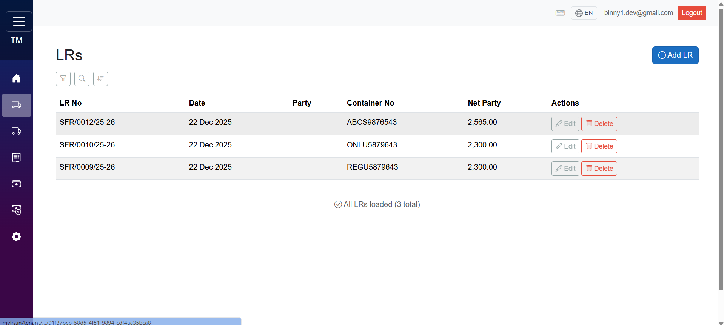This screenshot has width=724, height=325.
Task: Edit LR SFR/0012/25-26
Action: pyautogui.click(x=565, y=124)
